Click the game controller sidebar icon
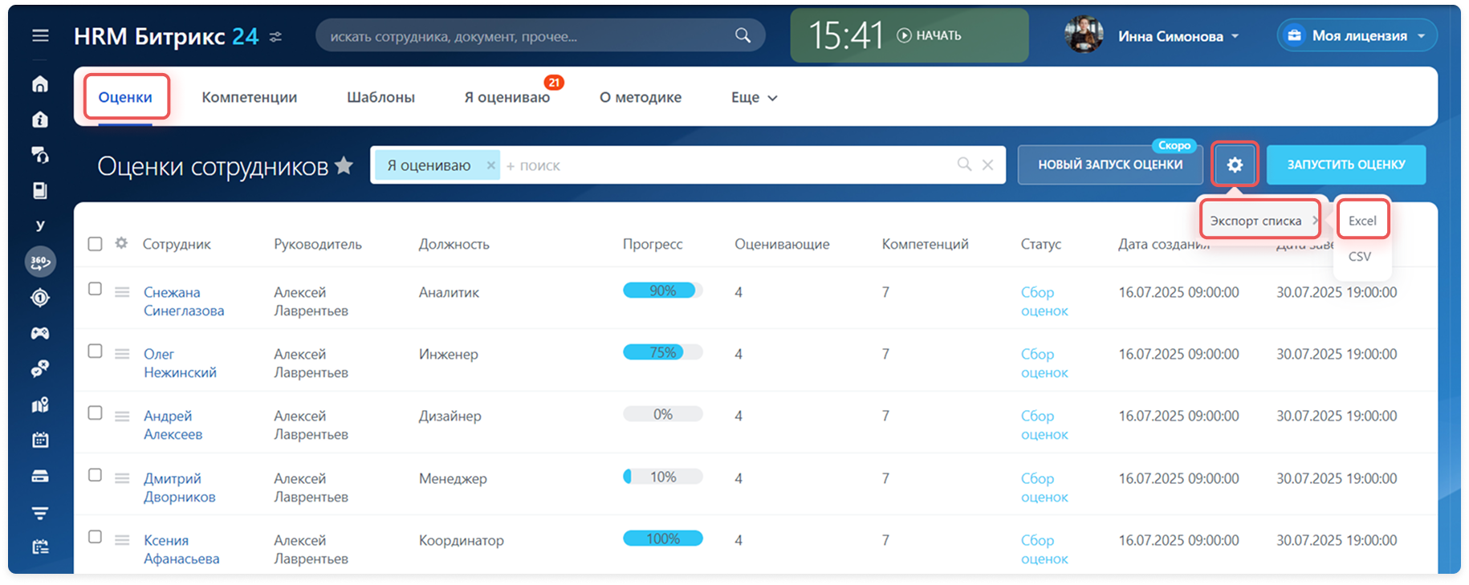The width and height of the screenshot is (1469, 585). click(40, 333)
